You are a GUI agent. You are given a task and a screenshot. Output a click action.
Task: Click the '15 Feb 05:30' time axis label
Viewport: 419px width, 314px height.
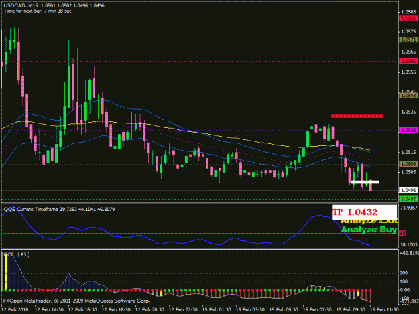284,310
